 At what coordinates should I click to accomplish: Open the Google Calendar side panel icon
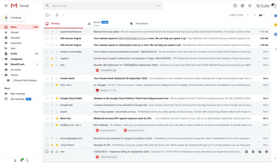tap(276, 16)
